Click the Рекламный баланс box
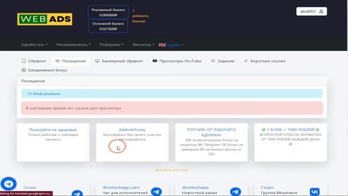The height and width of the screenshot is (196, 348). [108, 12]
